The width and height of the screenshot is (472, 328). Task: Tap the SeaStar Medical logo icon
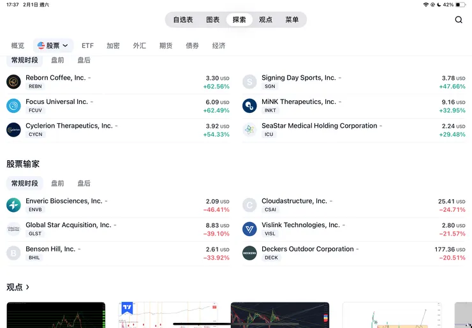coord(249,130)
